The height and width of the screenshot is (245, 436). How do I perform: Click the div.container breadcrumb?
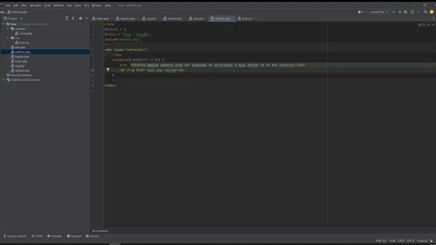[x=100, y=231]
